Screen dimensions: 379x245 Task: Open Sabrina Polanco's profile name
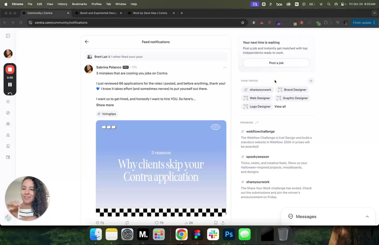pos(109,67)
